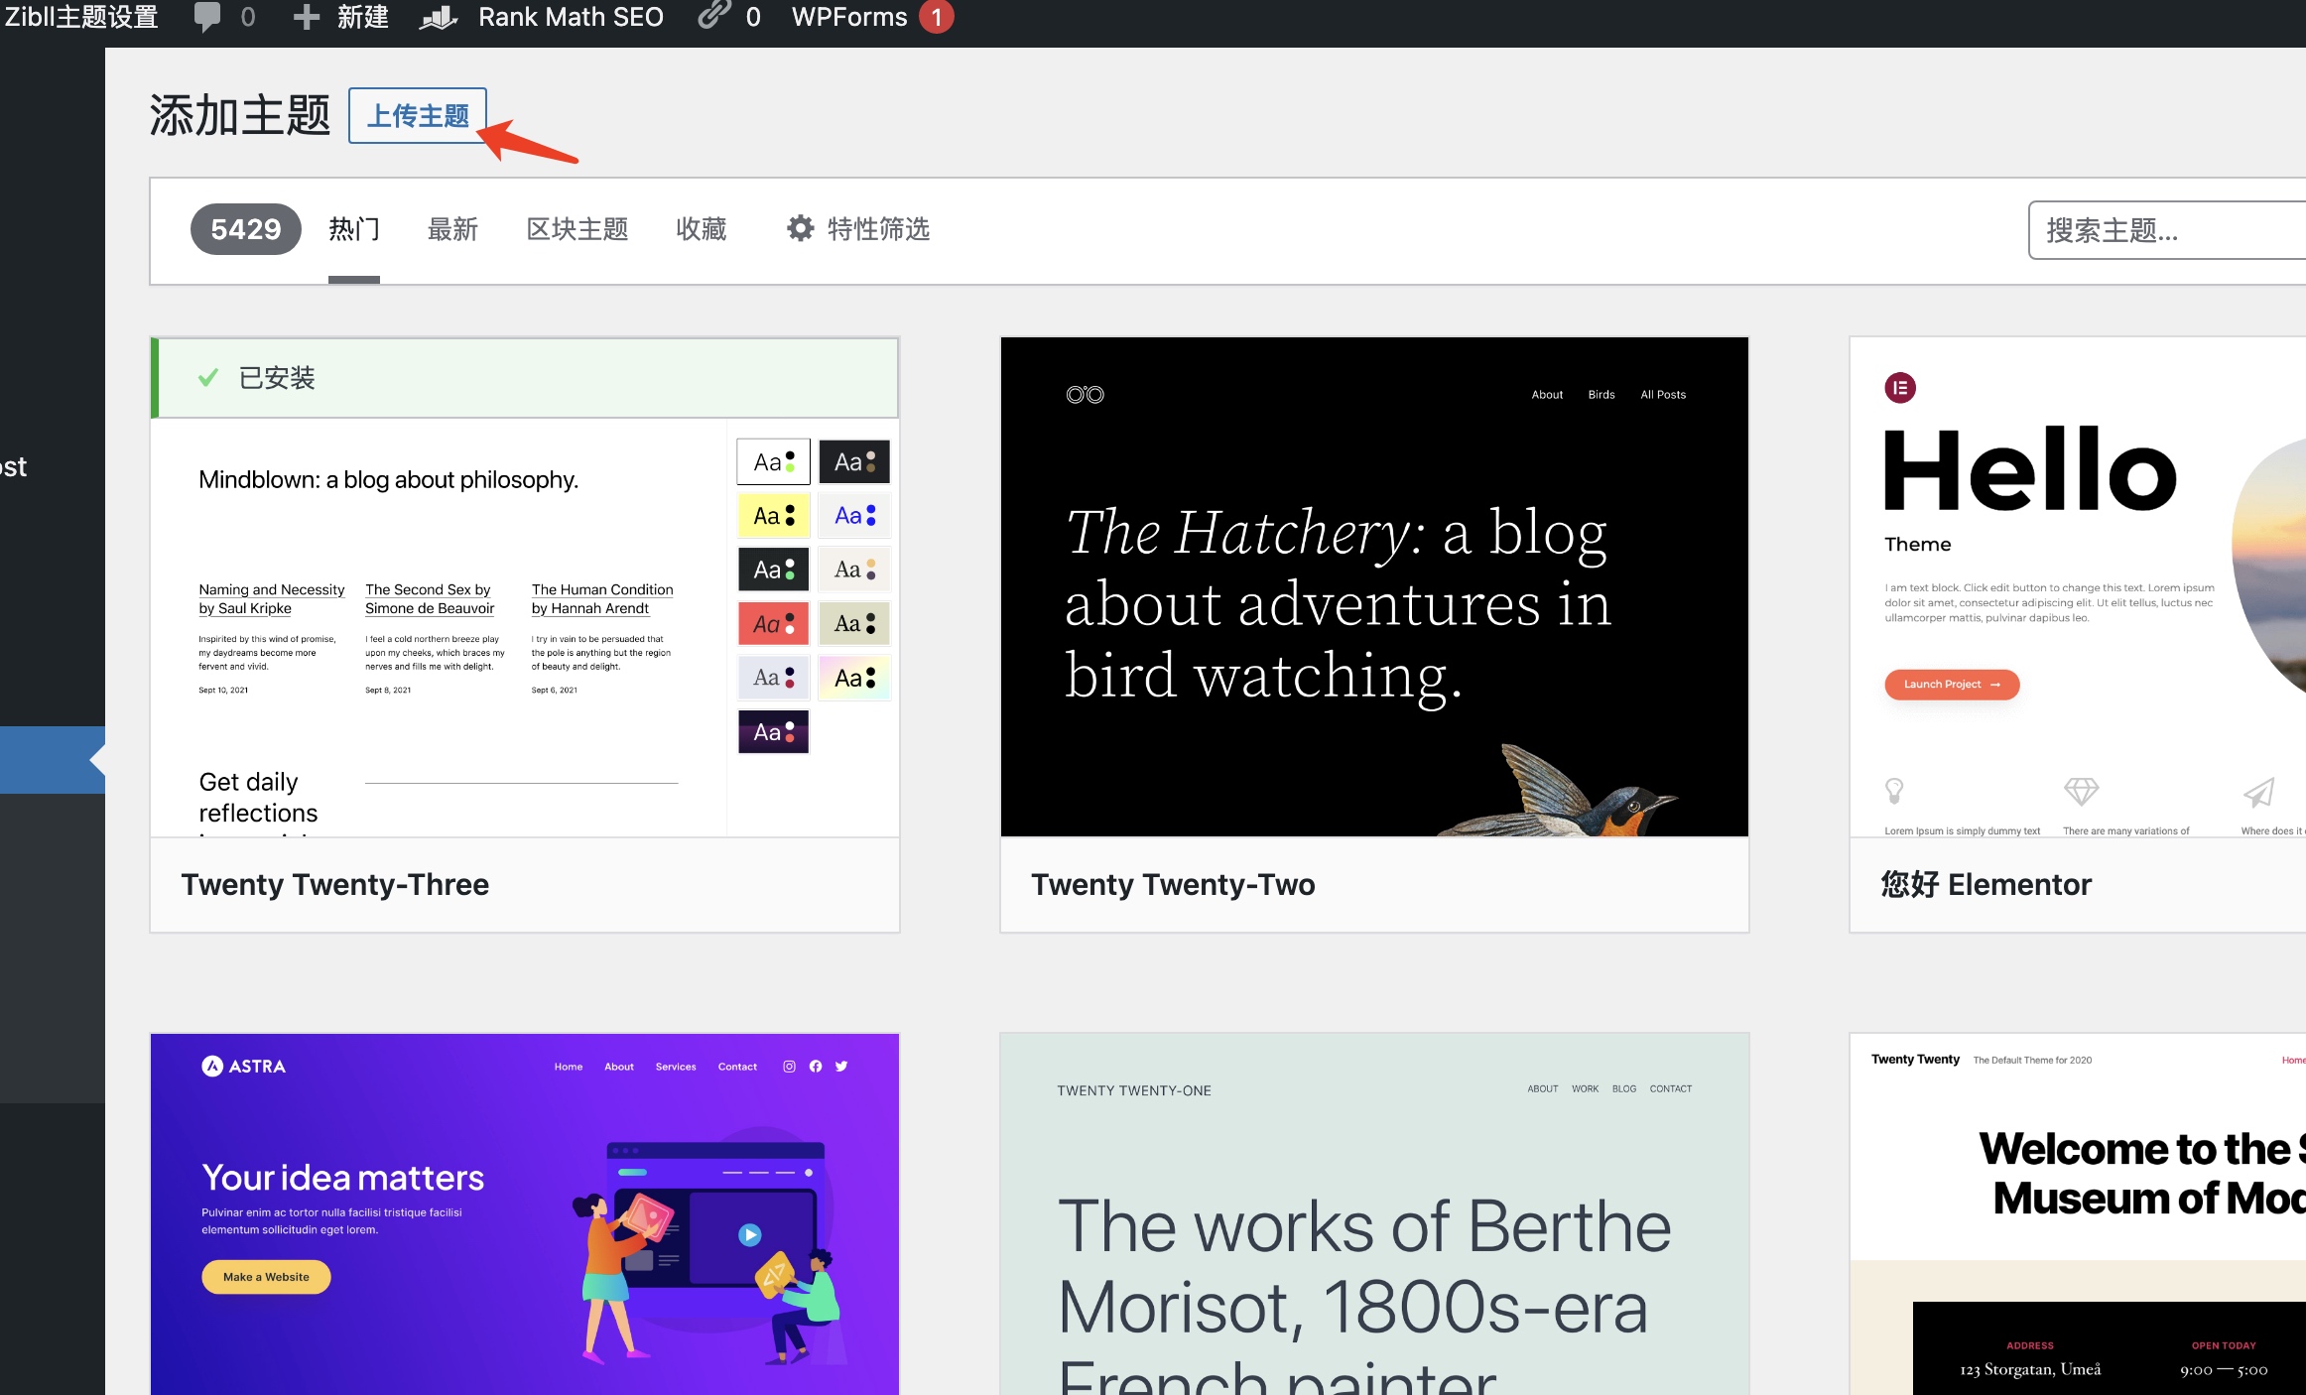Expand the 特性筛选 feature filter
The width and height of the screenshot is (2306, 1395).
pyautogui.click(x=877, y=229)
